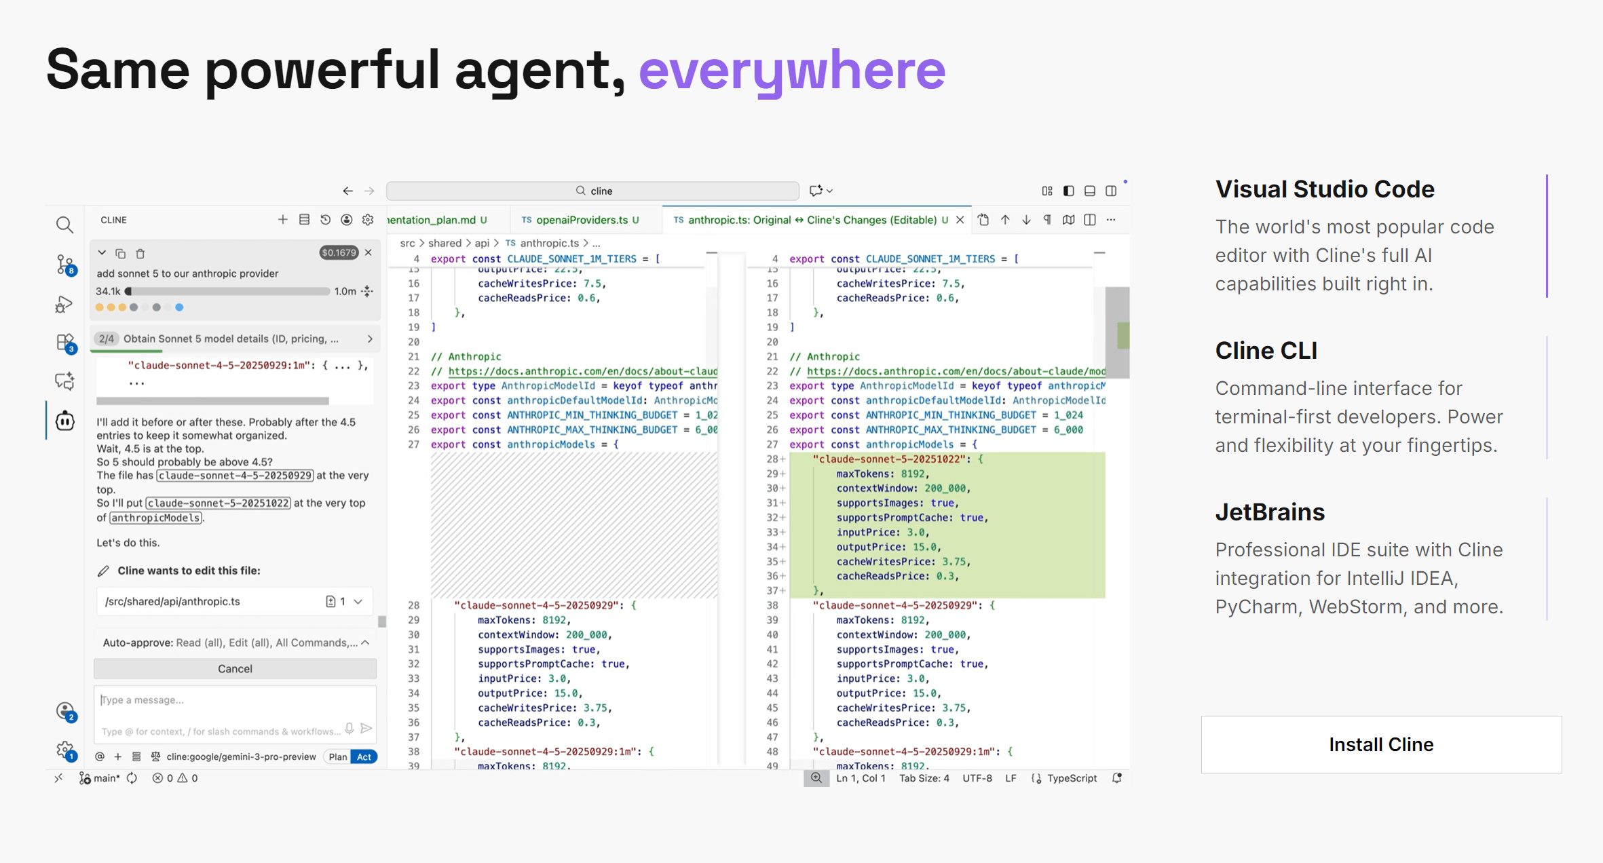Open the Search view in activity bar
The height and width of the screenshot is (863, 1603).
[x=64, y=225]
